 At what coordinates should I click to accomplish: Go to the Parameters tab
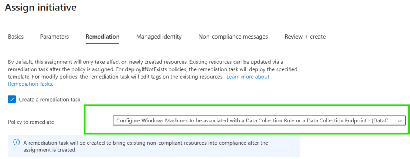click(x=54, y=37)
